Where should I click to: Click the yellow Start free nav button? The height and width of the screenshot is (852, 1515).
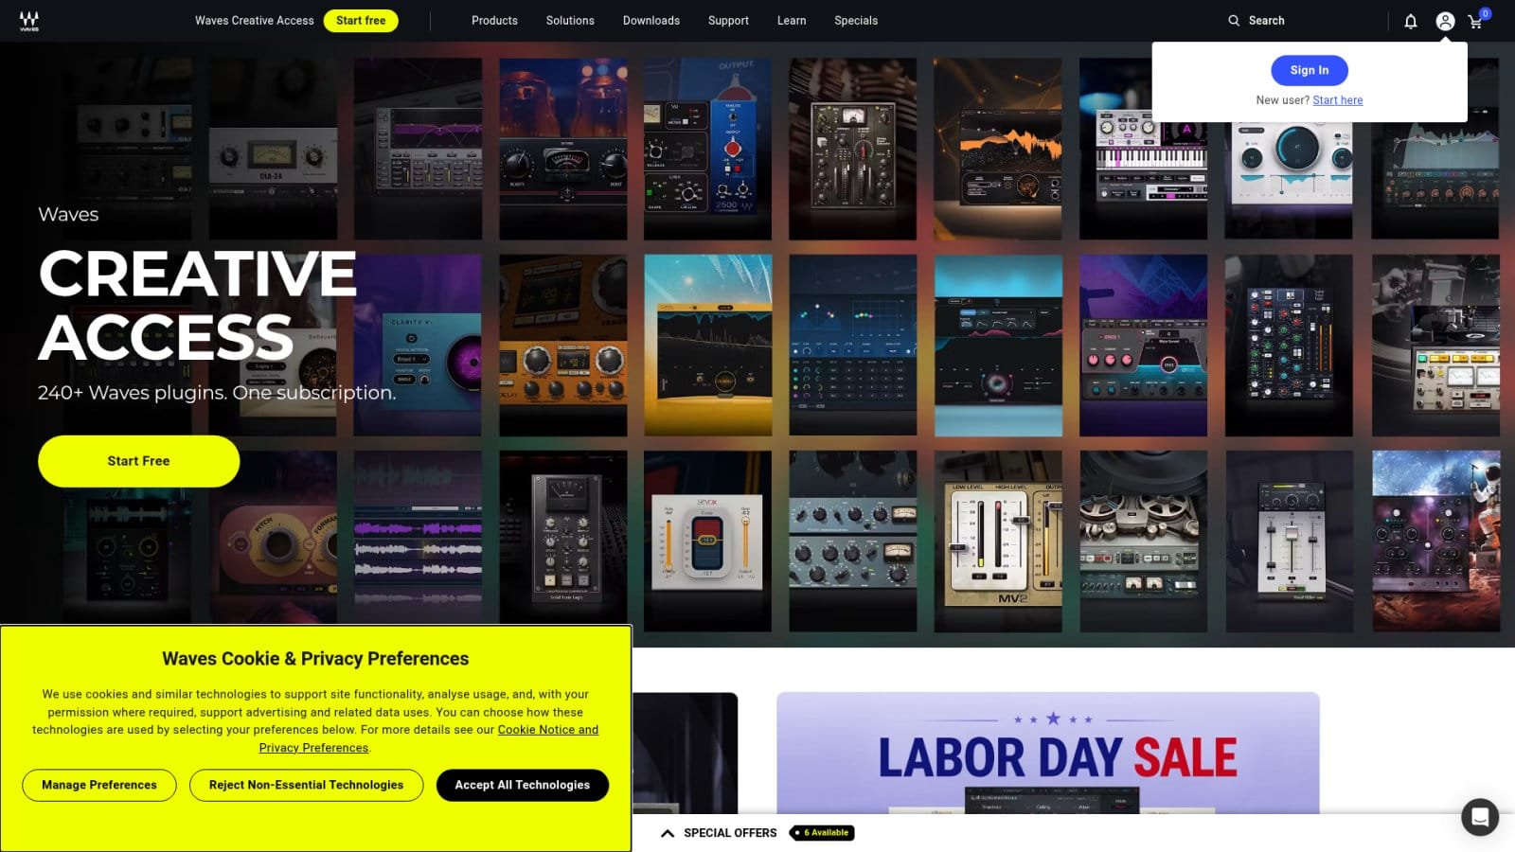(x=361, y=21)
